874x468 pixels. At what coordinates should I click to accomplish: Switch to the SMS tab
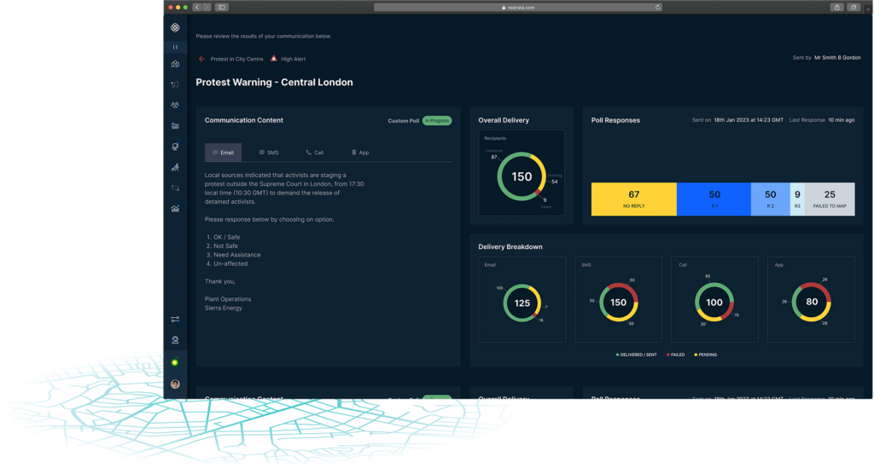269,153
